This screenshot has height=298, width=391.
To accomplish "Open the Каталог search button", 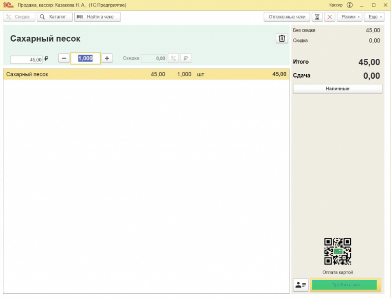I will 55,17.
